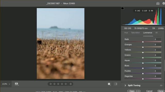Viewport: 165px width, 92px height.
Task: Click the 'B: 96' readout text
Action: point(151,11)
